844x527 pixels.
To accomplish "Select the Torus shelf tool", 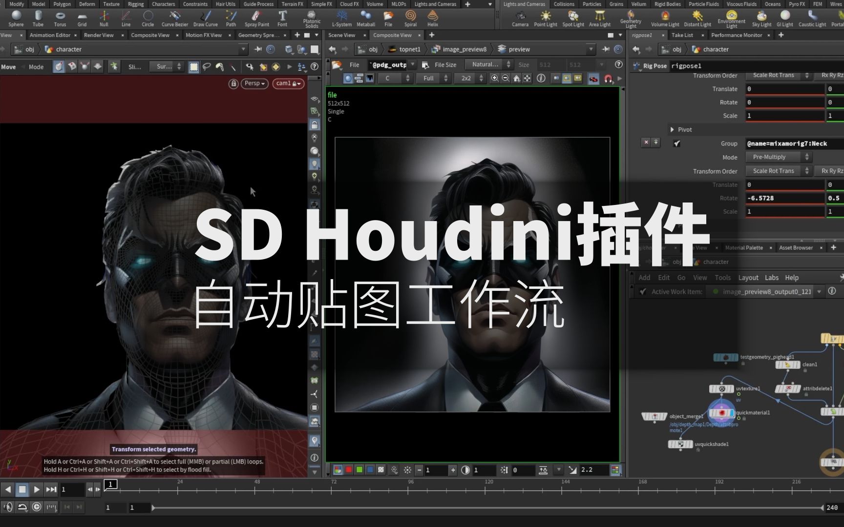I will (x=60, y=19).
